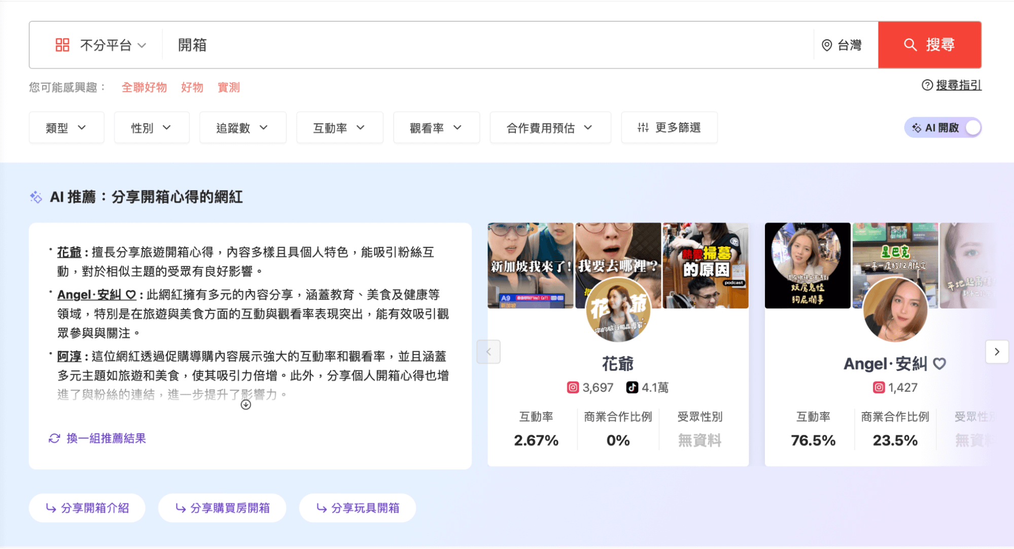Open the 追蹤數 filter dropdown

[242, 128]
